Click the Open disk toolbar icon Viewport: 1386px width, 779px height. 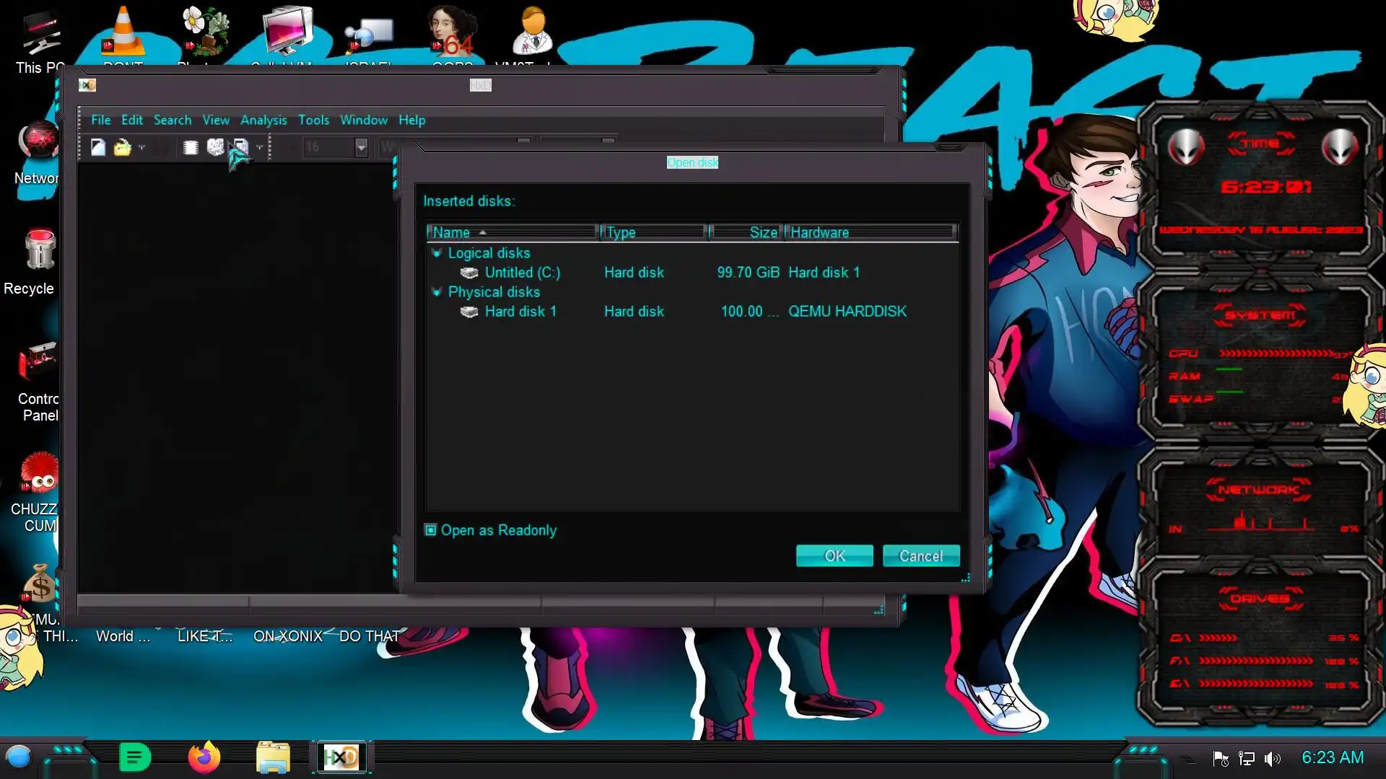coord(215,148)
